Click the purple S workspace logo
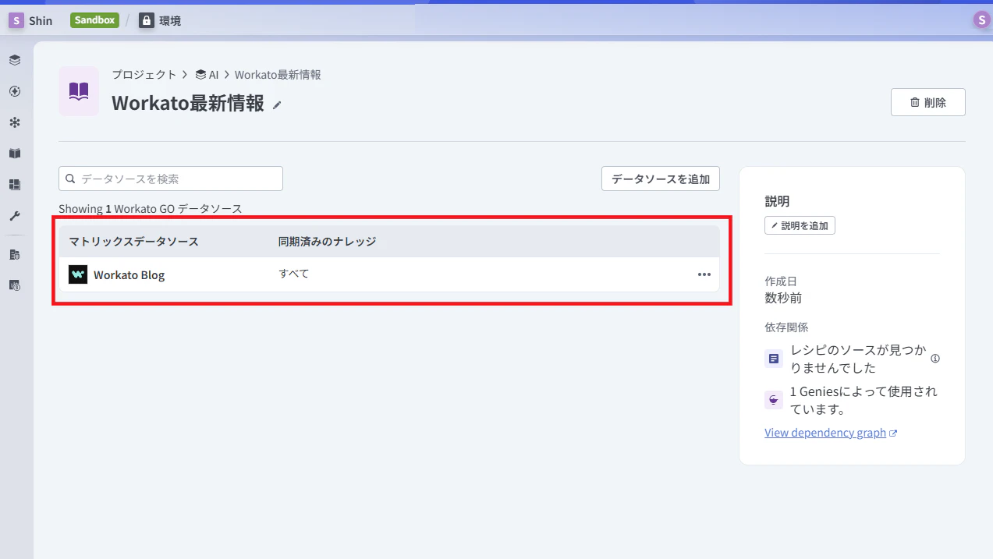Screen dimensions: 993x559 pyautogui.click(x=16, y=20)
